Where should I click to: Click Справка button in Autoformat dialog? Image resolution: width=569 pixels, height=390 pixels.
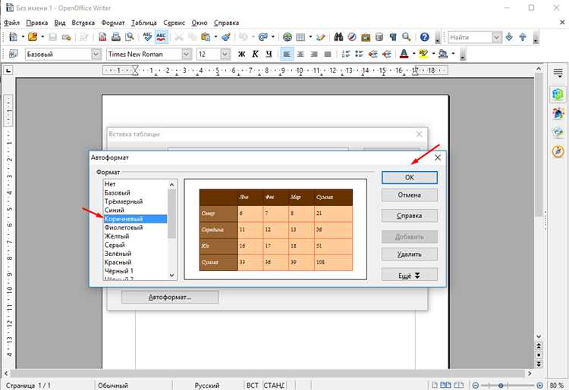click(410, 216)
